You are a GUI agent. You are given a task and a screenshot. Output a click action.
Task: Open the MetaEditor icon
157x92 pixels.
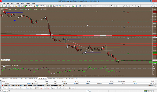tap(34, 6)
